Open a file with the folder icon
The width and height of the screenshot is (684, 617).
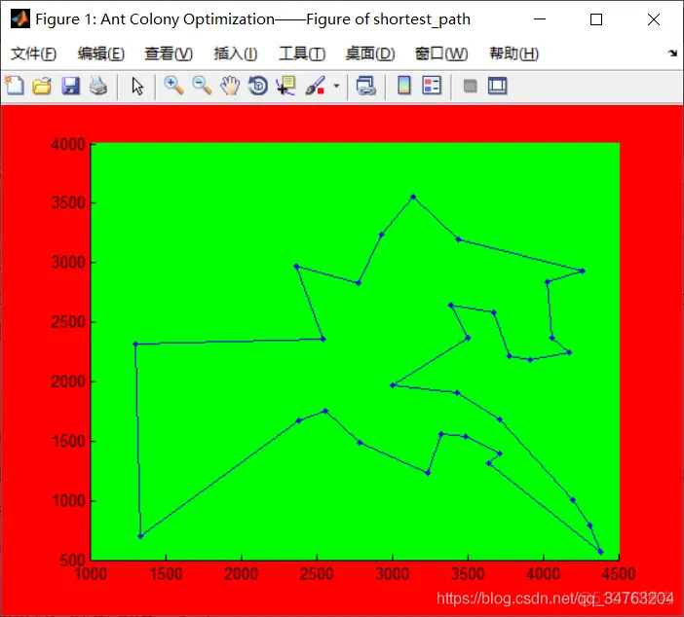pyautogui.click(x=42, y=86)
